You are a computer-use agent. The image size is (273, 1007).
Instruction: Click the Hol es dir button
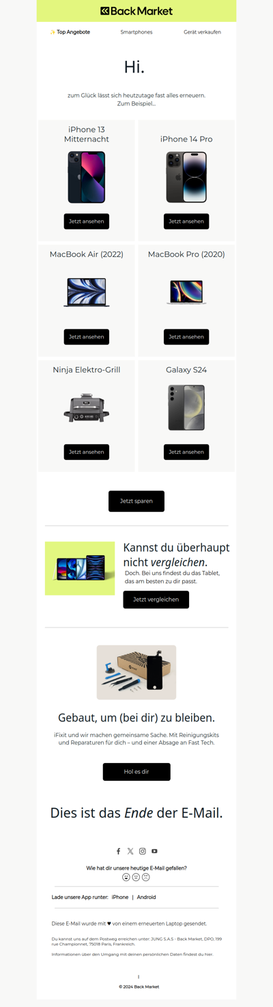[x=136, y=772]
